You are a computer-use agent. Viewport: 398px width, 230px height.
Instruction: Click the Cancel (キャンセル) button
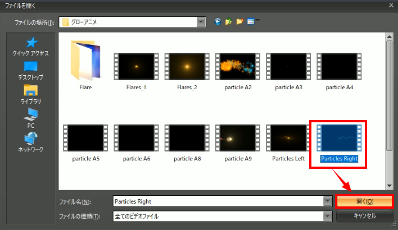point(364,216)
